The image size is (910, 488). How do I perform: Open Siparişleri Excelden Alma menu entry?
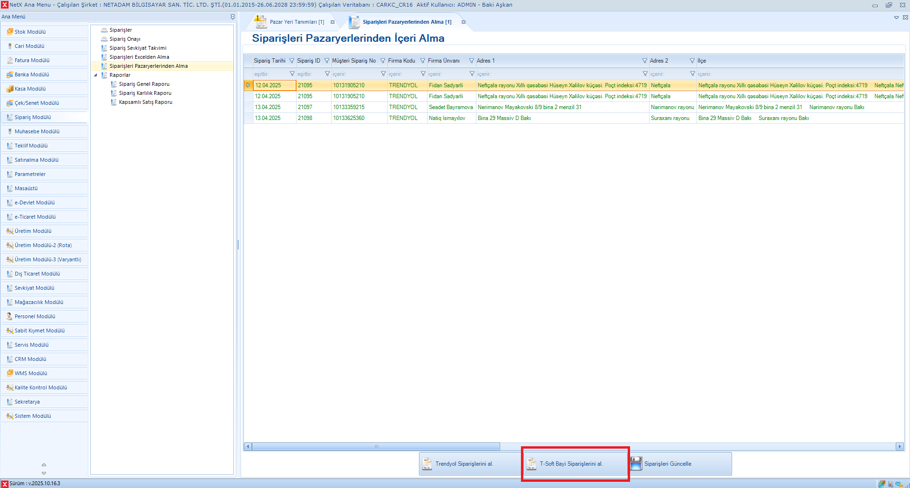click(x=139, y=57)
